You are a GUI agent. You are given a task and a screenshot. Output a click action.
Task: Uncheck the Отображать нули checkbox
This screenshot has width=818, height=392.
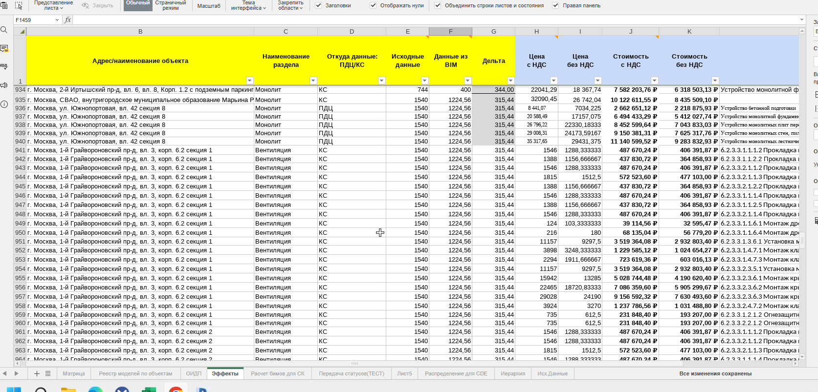[x=374, y=5]
